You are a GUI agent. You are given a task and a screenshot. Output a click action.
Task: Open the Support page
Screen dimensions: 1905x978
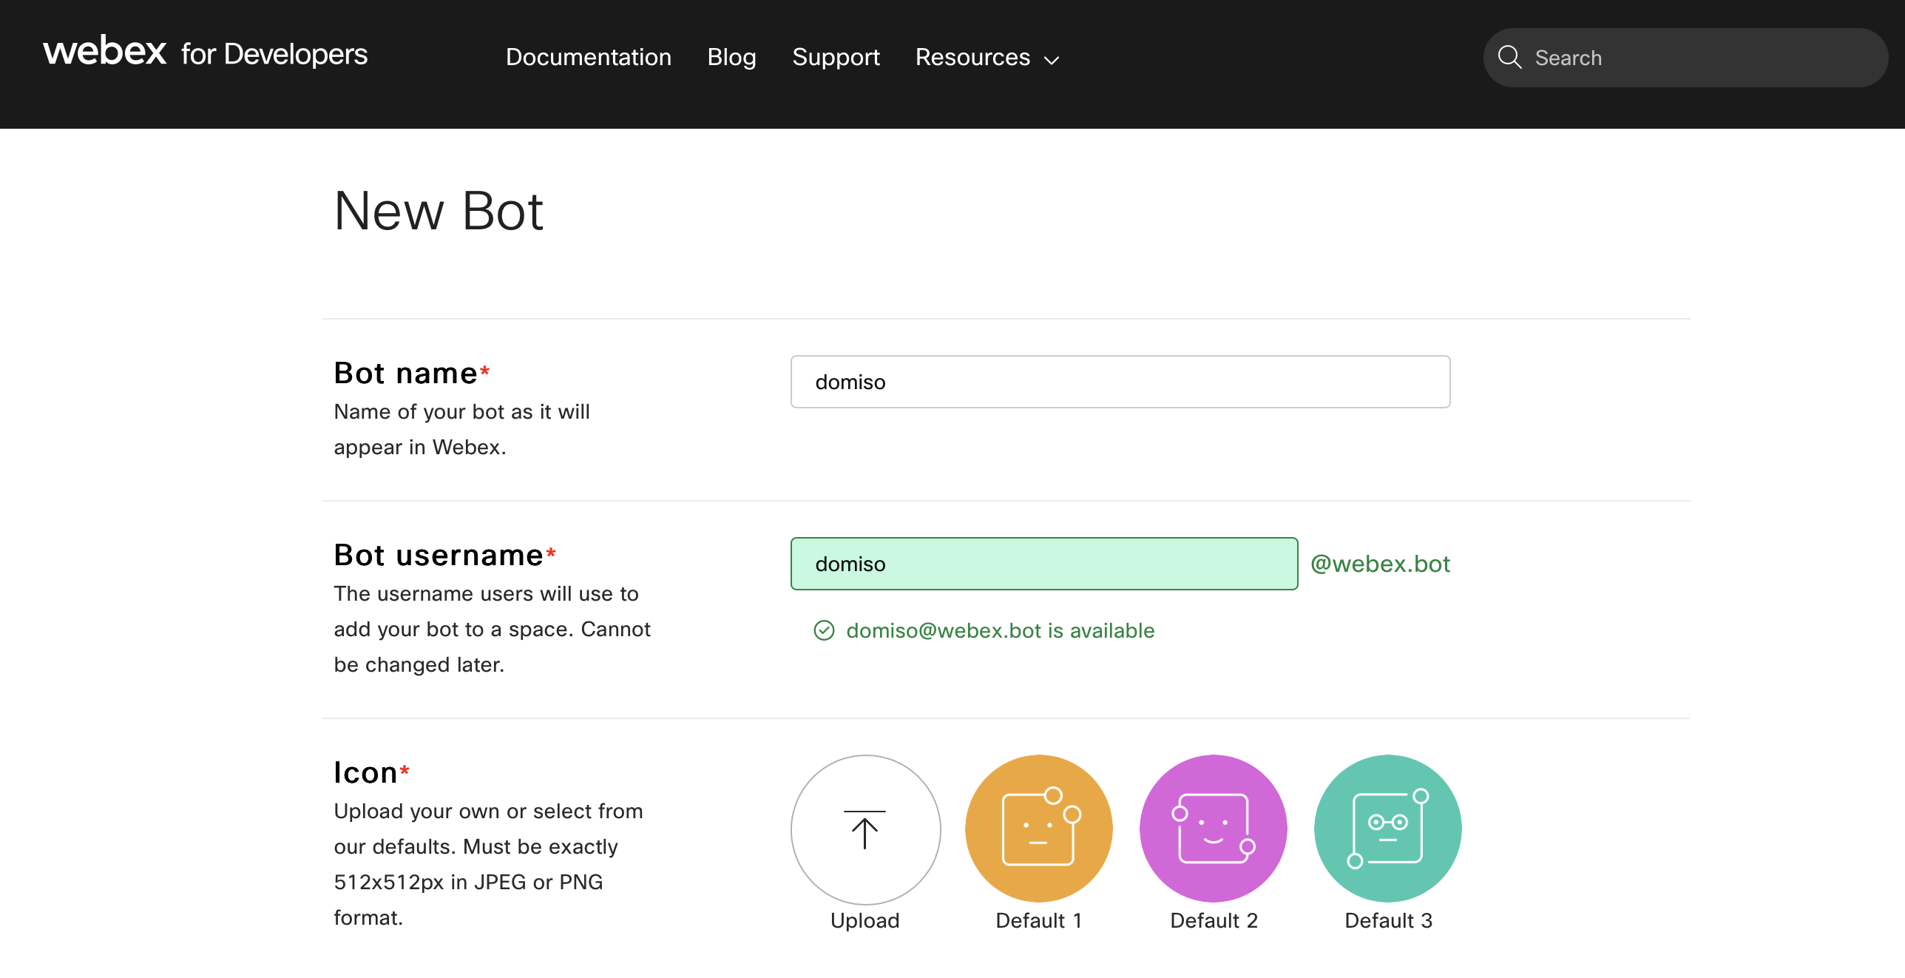(836, 57)
